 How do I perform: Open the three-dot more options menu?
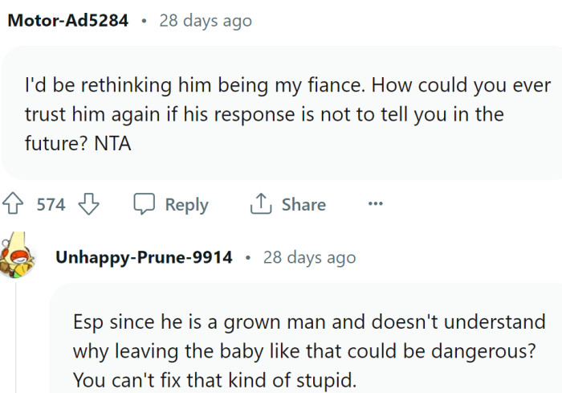pyautogui.click(x=375, y=204)
